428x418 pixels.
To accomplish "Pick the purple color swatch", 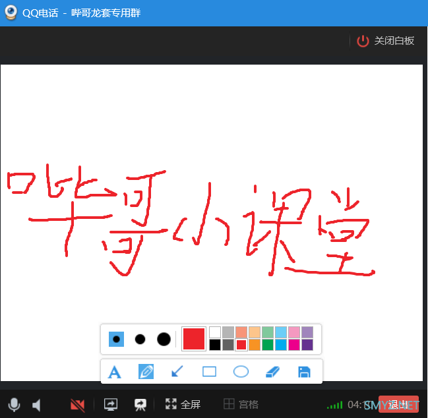I will pos(307,345).
